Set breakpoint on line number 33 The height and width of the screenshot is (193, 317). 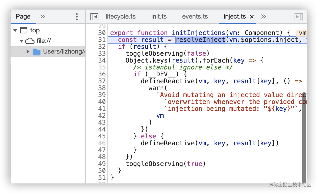tap(102, 53)
